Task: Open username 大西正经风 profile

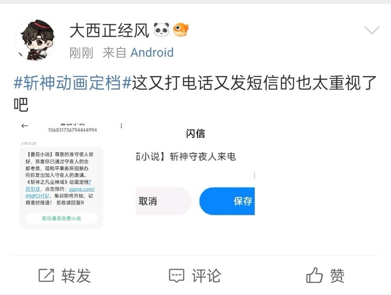Action: [109, 30]
